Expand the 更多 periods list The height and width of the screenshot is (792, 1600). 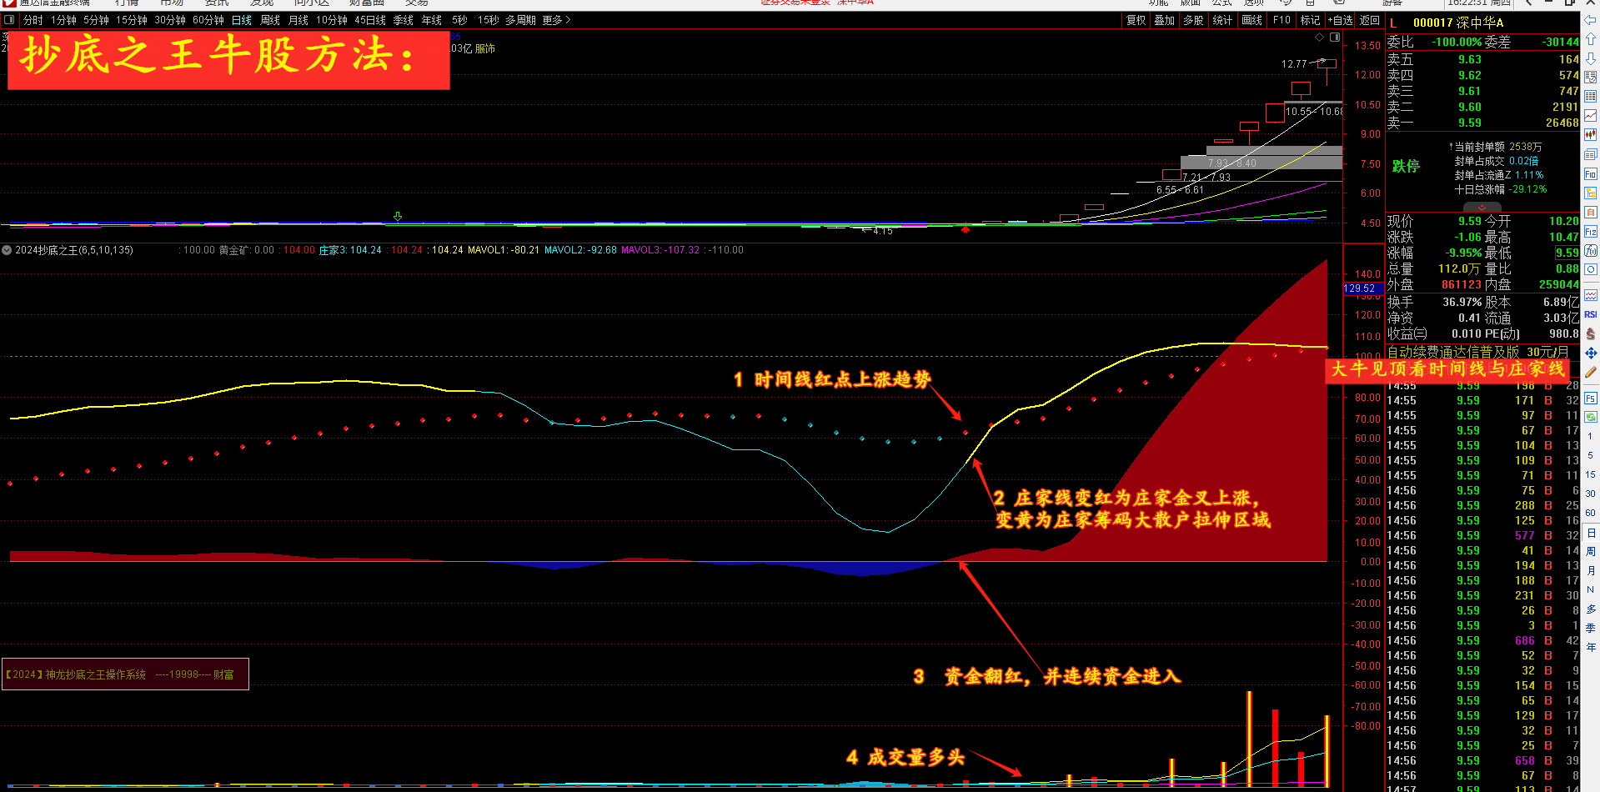pyautogui.click(x=556, y=20)
